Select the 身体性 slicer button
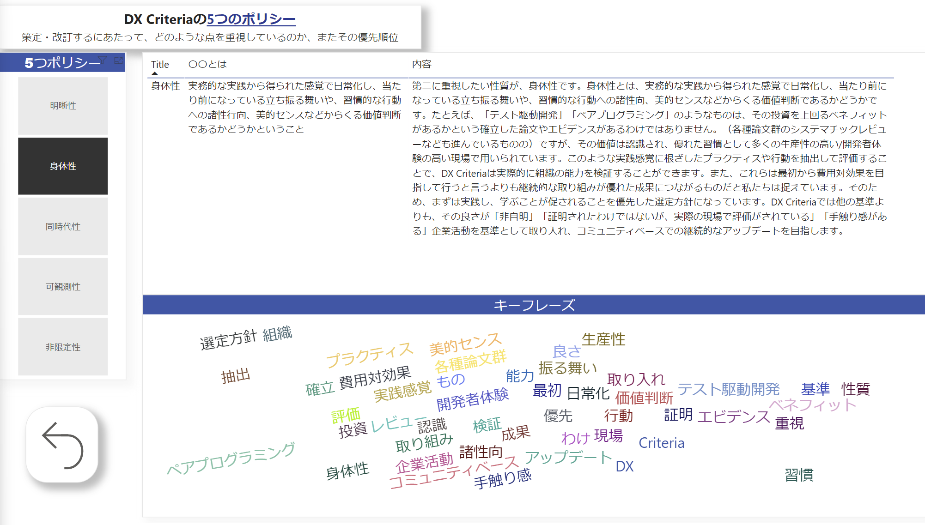Image resolution: width=925 pixels, height=525 pixels. (x=63, y=166)
